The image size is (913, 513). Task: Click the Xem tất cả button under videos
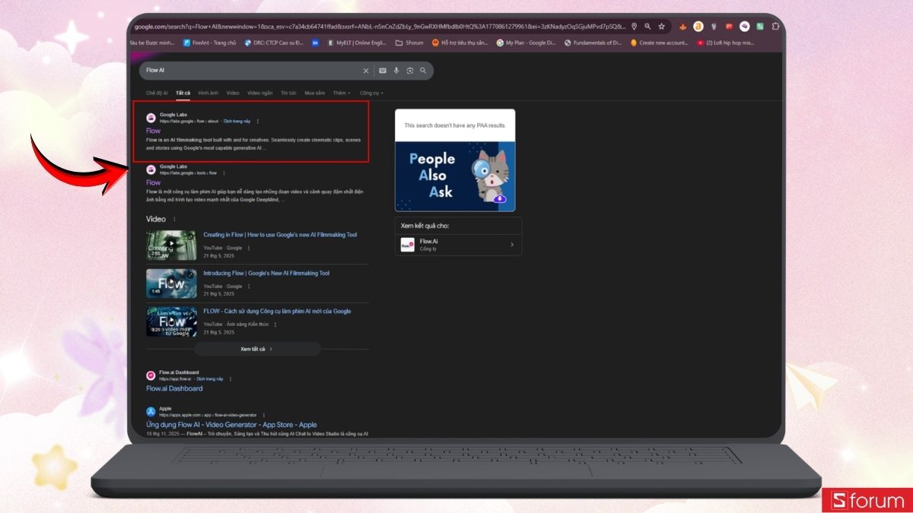(x=257, y=348)
